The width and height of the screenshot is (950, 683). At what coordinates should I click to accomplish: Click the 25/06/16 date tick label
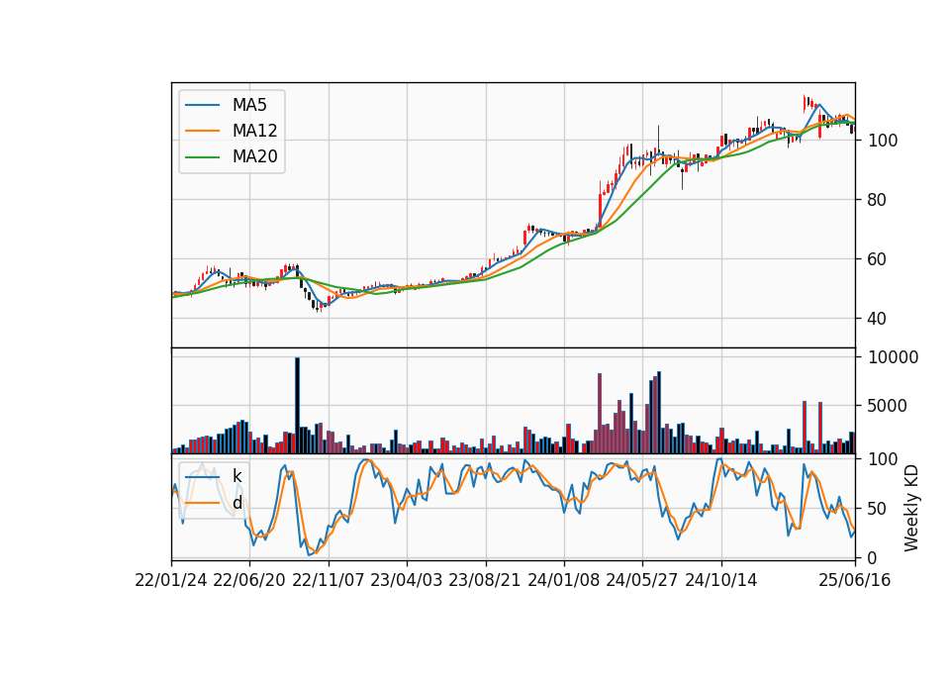(x=855, y=581)
